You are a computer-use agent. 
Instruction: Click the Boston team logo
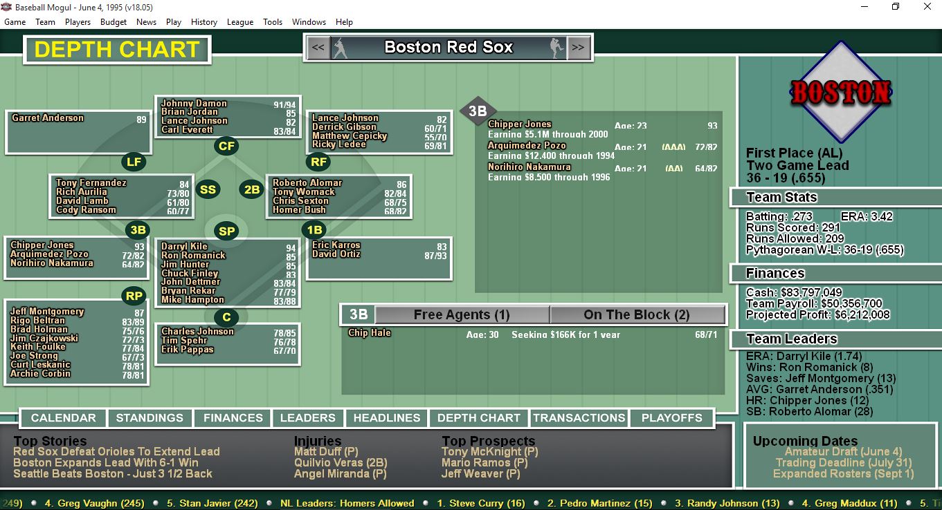coord(840,92)
